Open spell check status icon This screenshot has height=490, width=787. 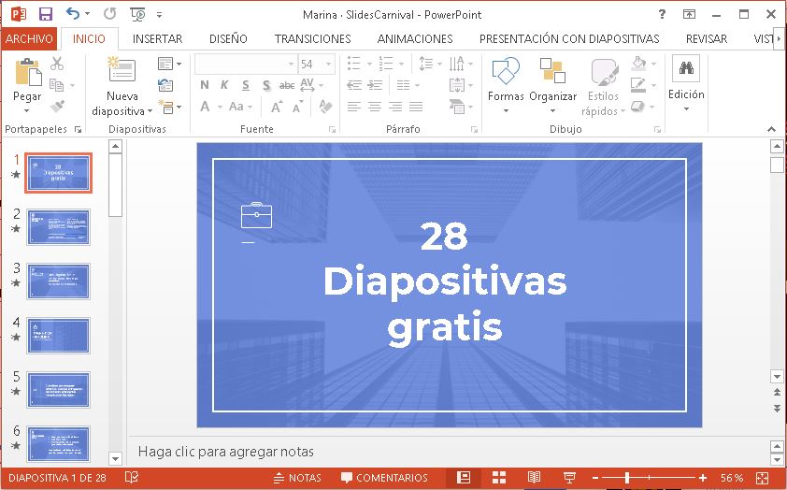(132, 477)
